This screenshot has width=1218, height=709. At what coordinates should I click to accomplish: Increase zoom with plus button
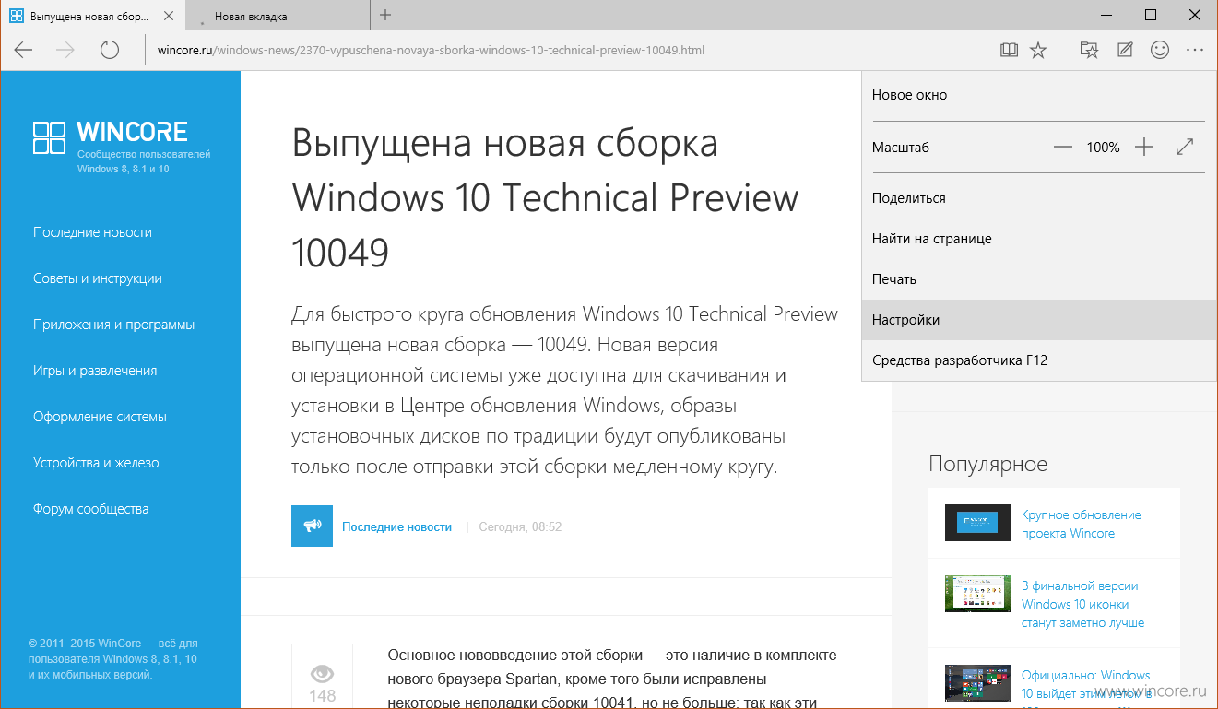pyautogui.click(x=1144, y=147)
